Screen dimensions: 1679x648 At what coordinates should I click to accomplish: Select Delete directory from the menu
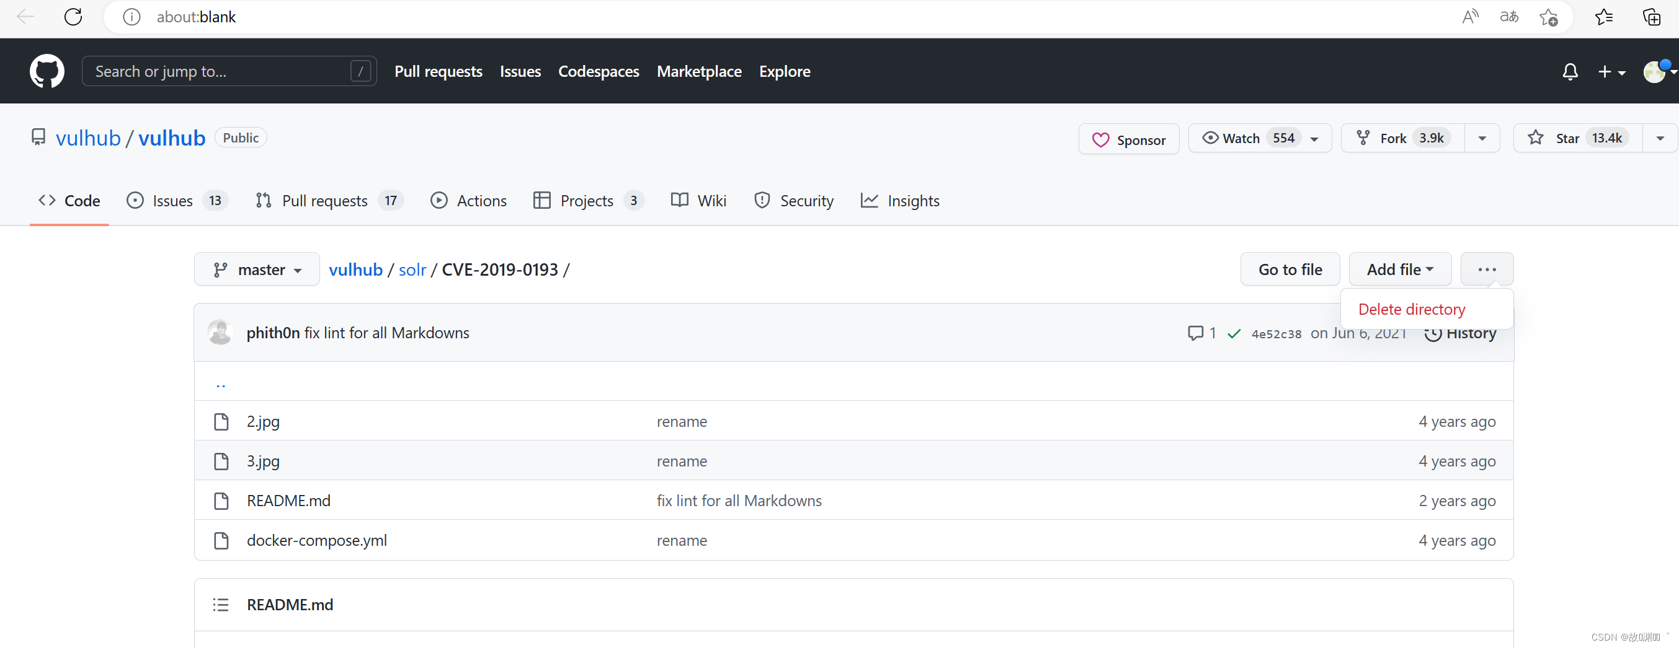coord(1411,309)
